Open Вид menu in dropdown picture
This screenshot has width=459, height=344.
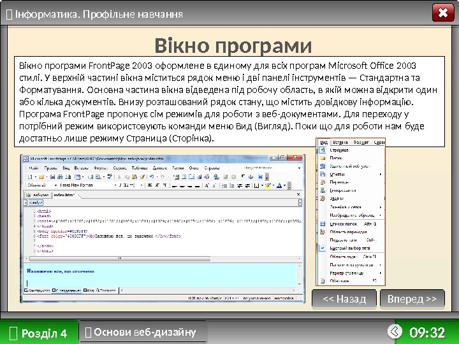click(323, 142)
